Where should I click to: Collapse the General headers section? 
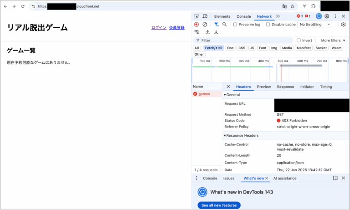(x=225, y=95)
